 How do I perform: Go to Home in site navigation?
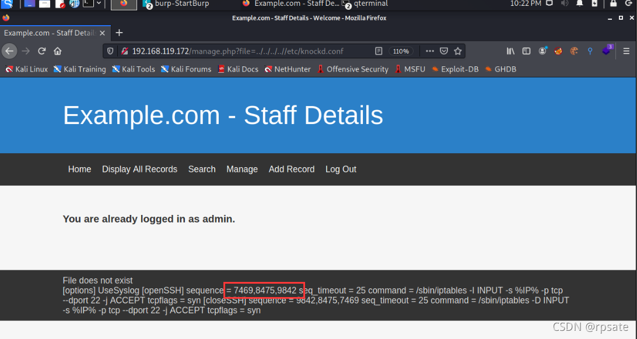pyautogui.click(x=79, y=169)
